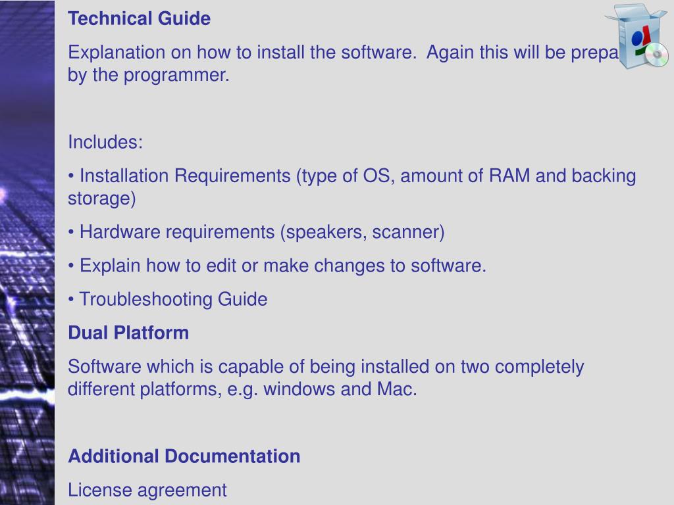Click the Technical Guide heading
Viewport: 674px width, 505px height.
pos(140,18)
